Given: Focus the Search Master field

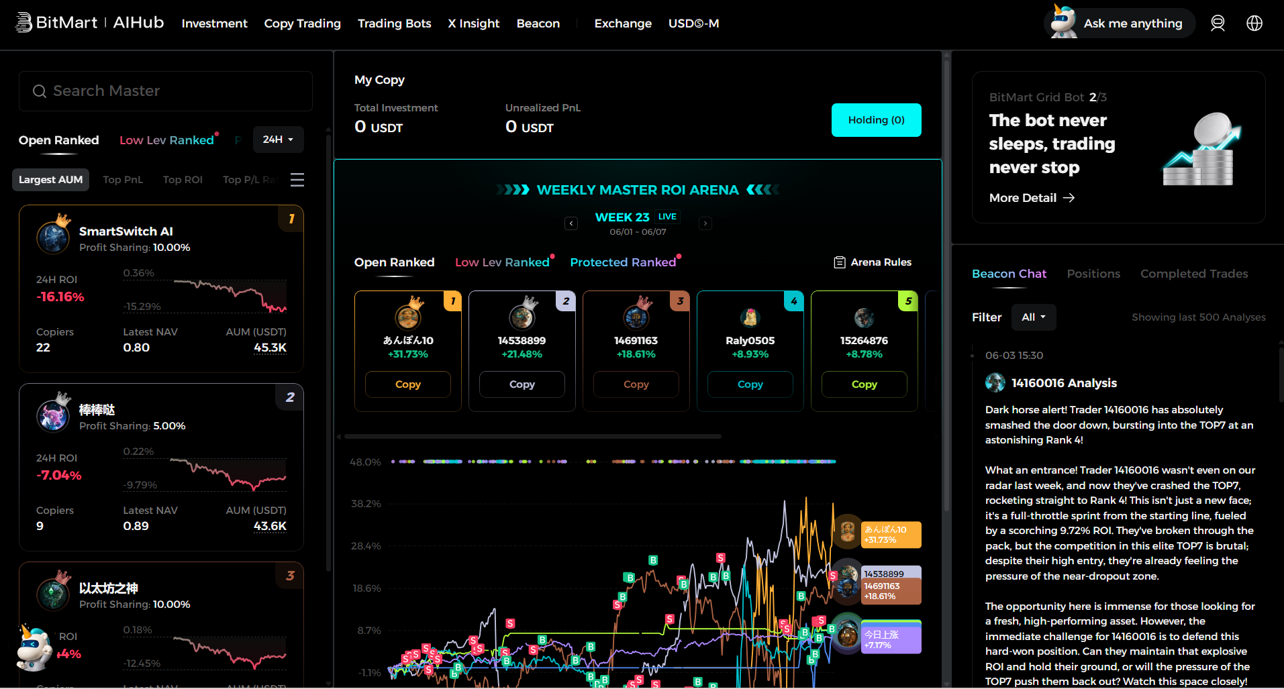Looking at the screenshot, I should tap(166, 91).
